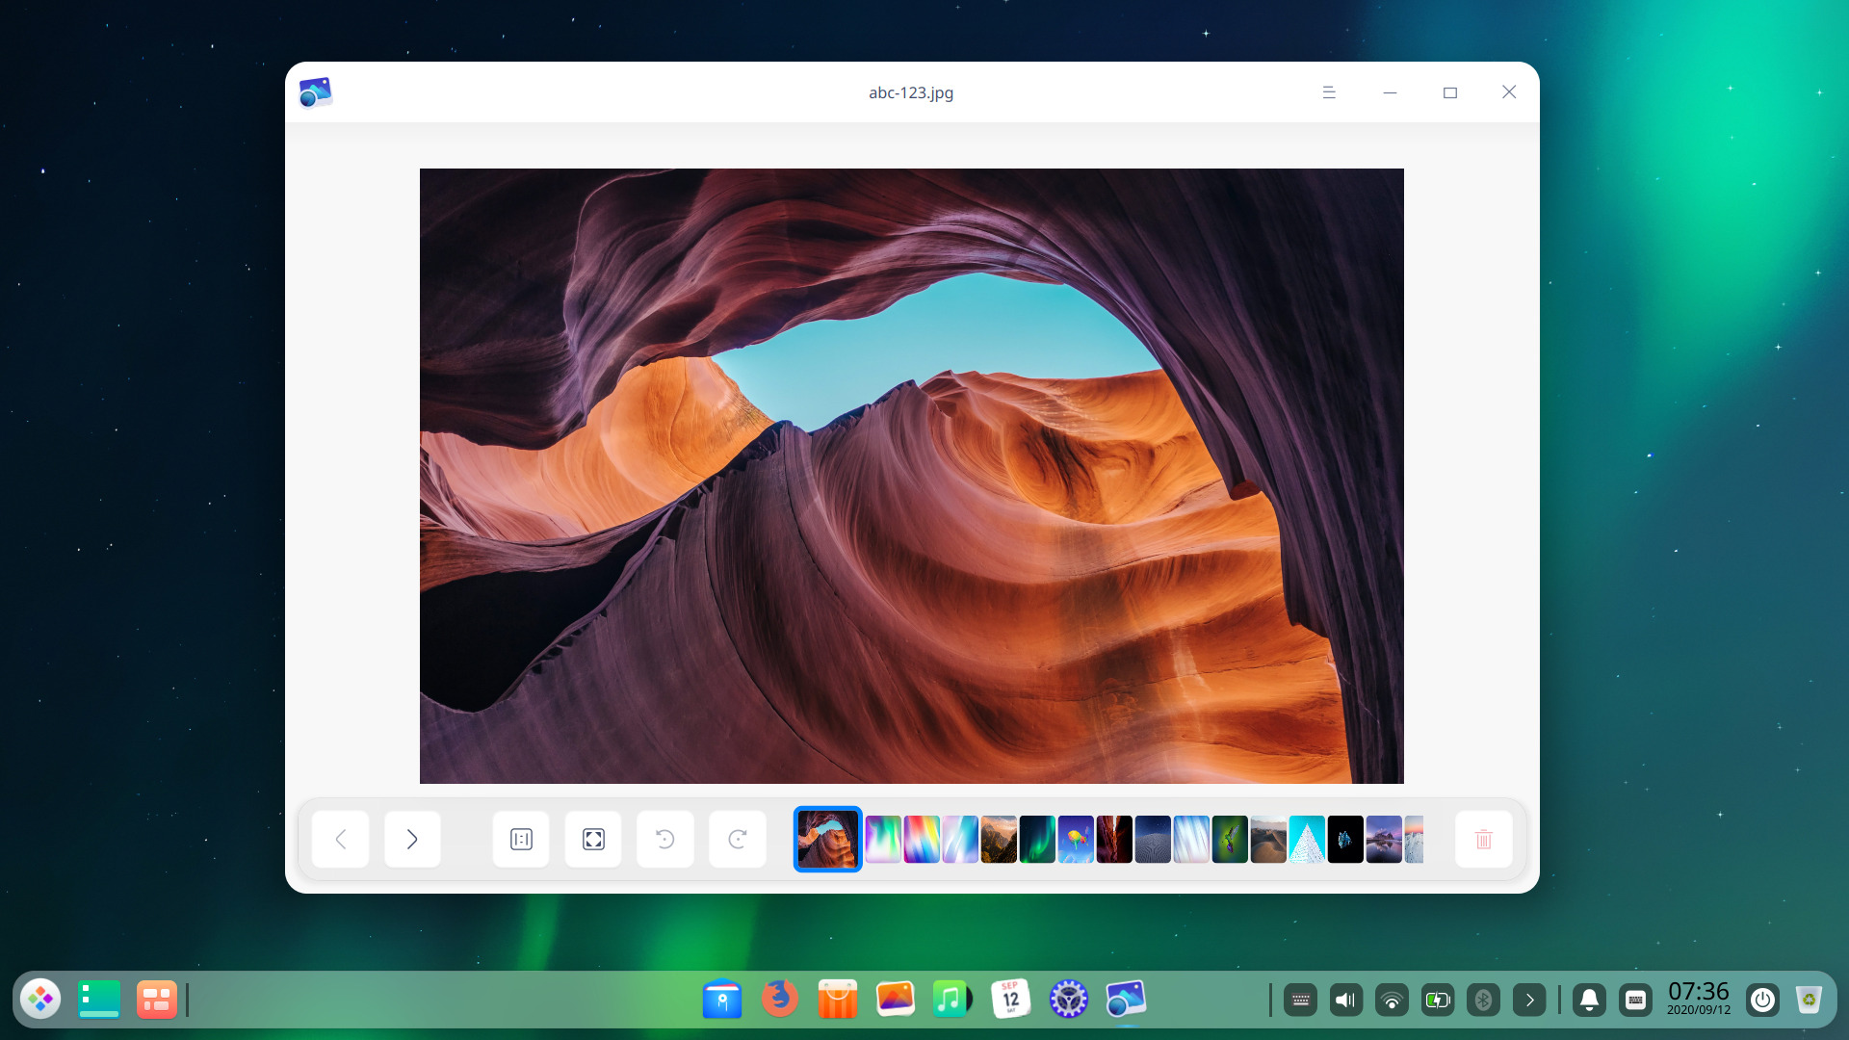Delete abc-123.jpg using the trash icon
The image size is (1849, 1040).
(1483, 839)
